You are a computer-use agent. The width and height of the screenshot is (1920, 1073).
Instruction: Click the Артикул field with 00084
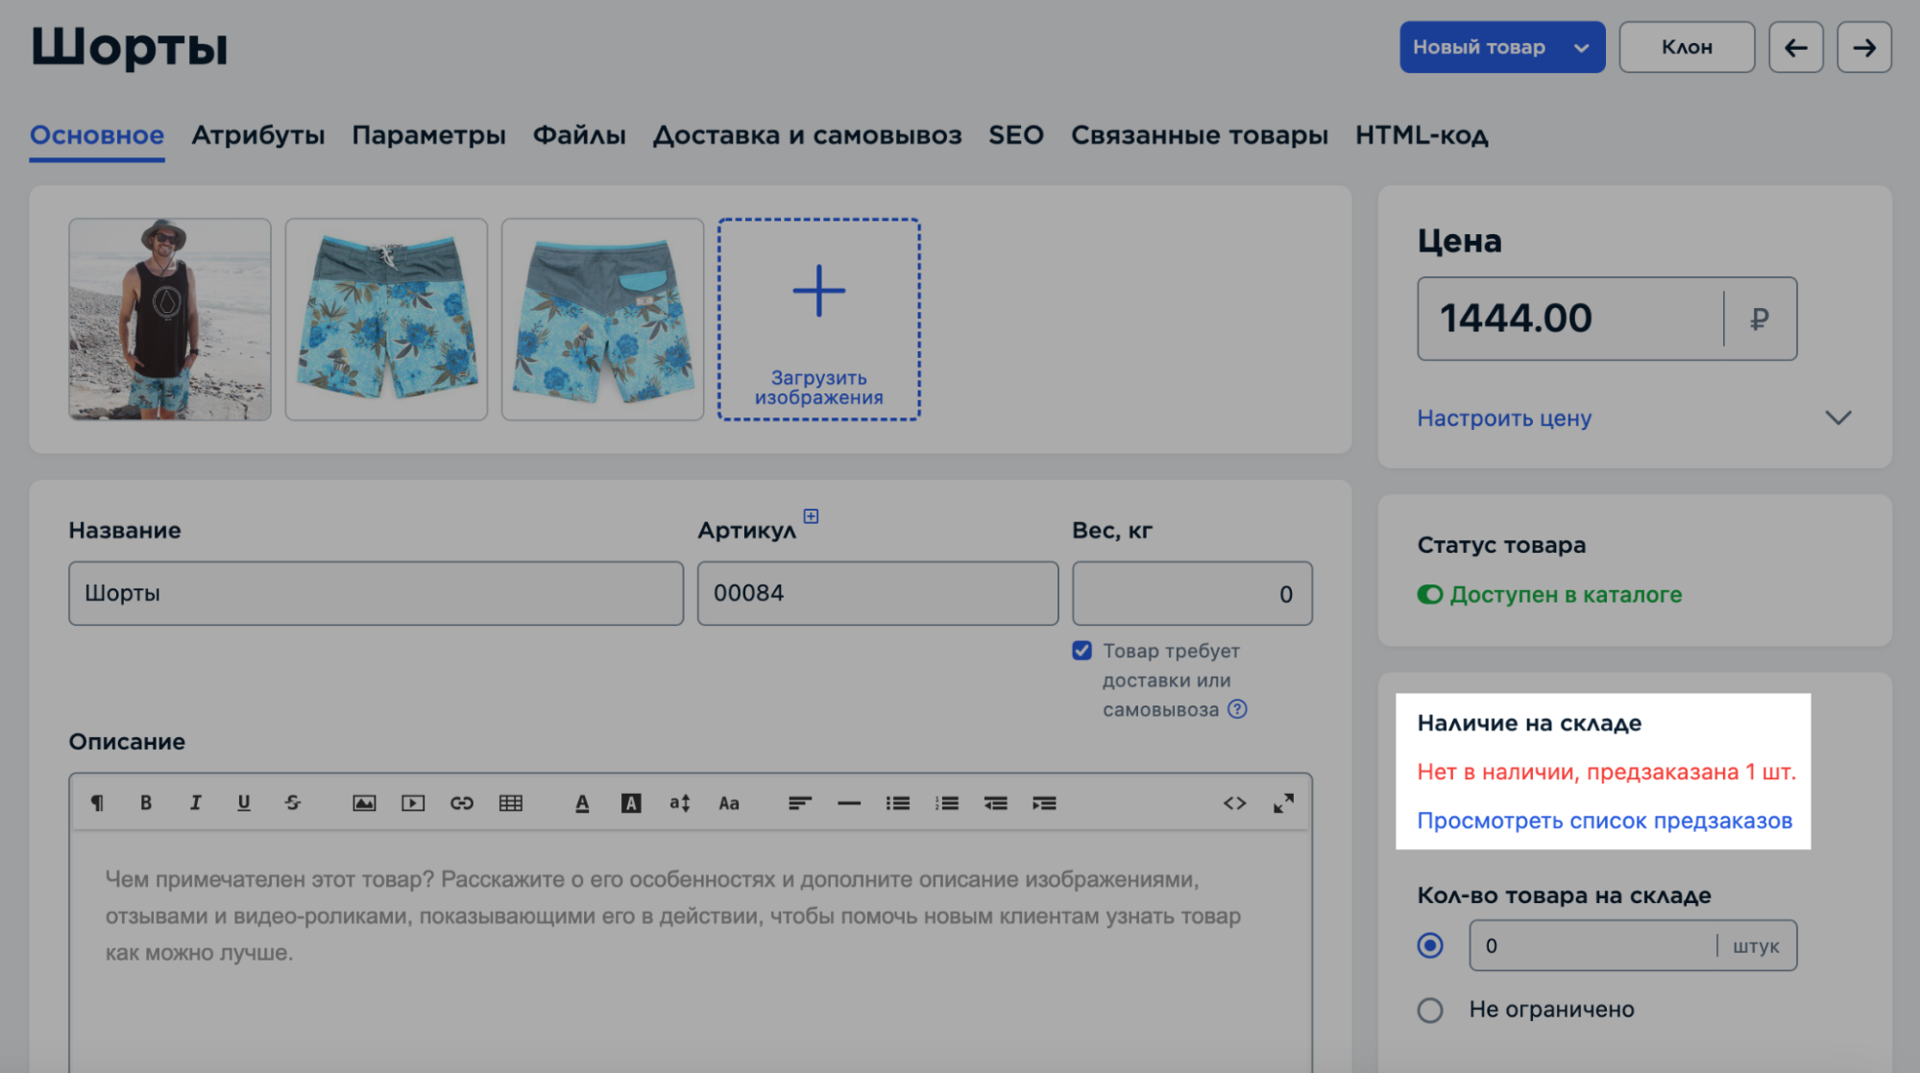click(878, 593)
